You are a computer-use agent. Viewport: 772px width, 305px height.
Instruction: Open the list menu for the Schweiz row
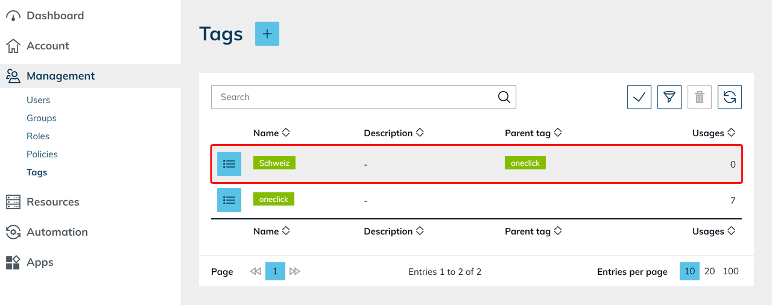229,164
